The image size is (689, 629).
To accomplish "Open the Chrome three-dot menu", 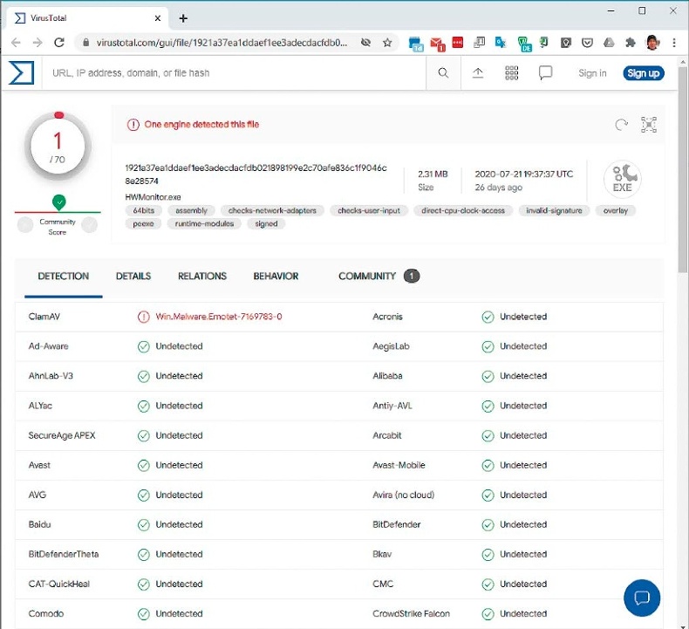I will [x=674, y=43].
